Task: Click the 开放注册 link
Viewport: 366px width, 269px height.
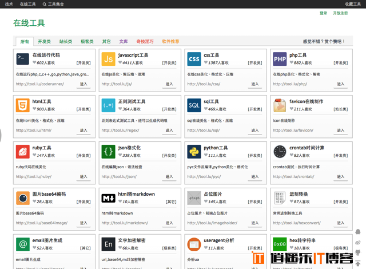Action: [x=340, y=13]
